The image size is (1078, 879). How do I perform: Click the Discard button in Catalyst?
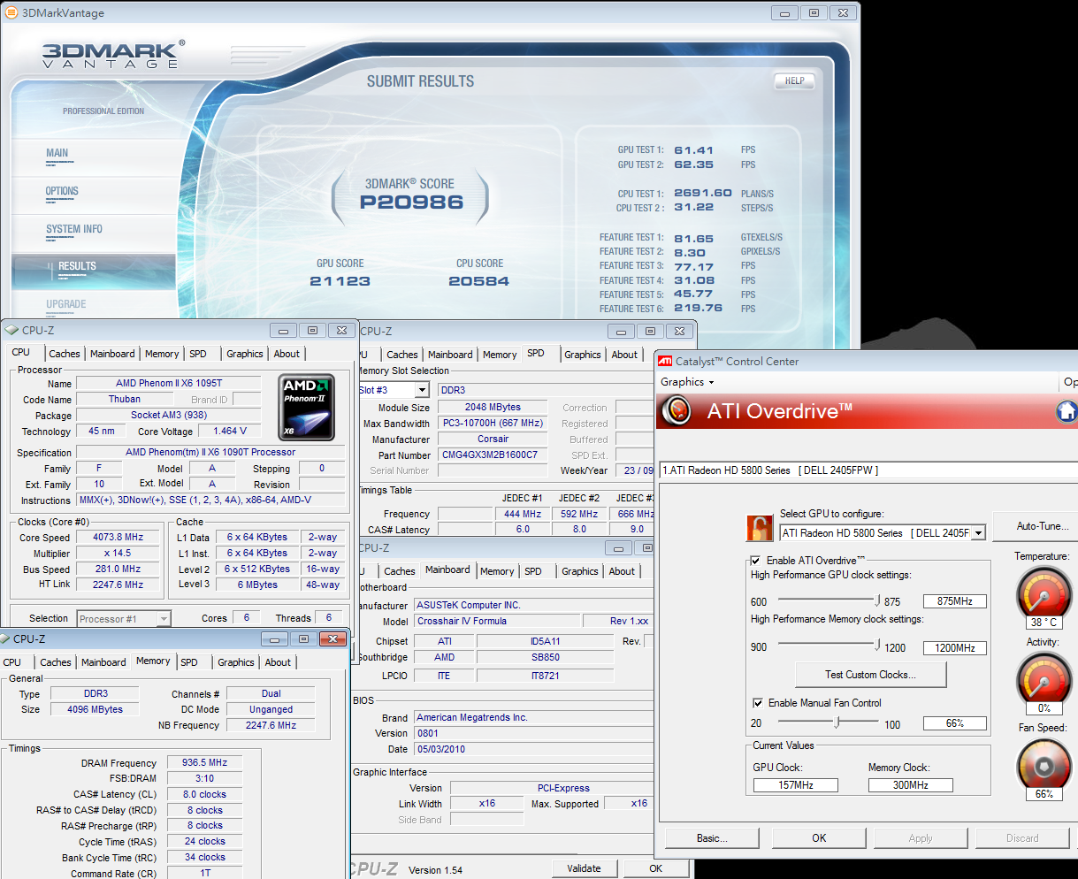(1022, 838)
